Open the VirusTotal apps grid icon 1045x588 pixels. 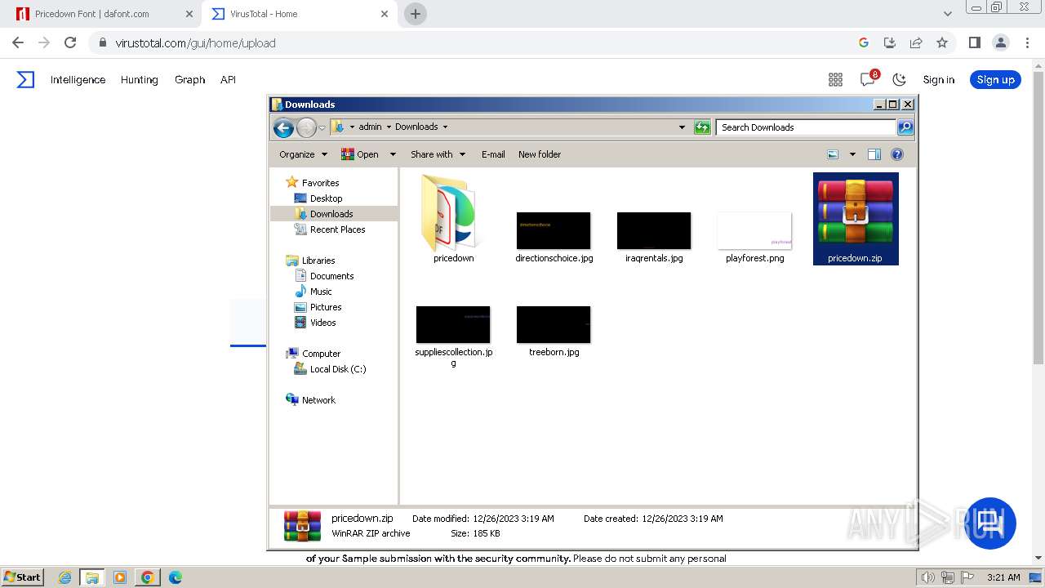pos(835,79)
